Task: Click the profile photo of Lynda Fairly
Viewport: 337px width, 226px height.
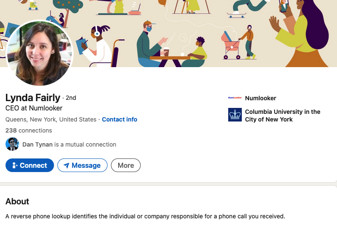Action: click(40, 54)
